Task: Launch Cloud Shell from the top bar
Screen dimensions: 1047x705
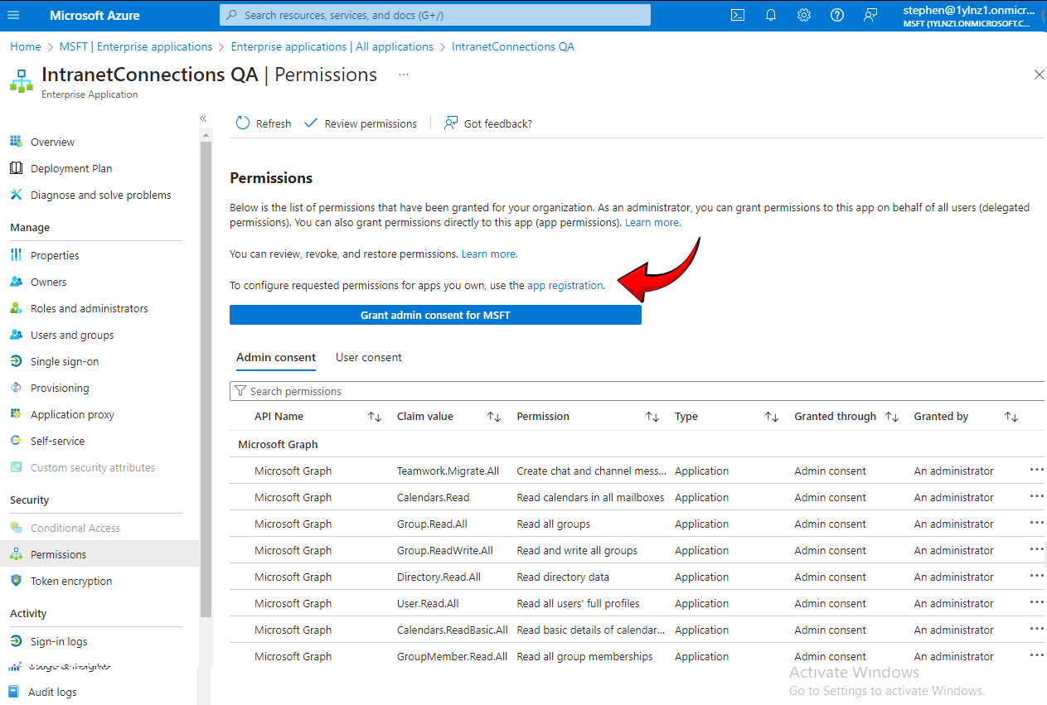Action: coord(738,15)
